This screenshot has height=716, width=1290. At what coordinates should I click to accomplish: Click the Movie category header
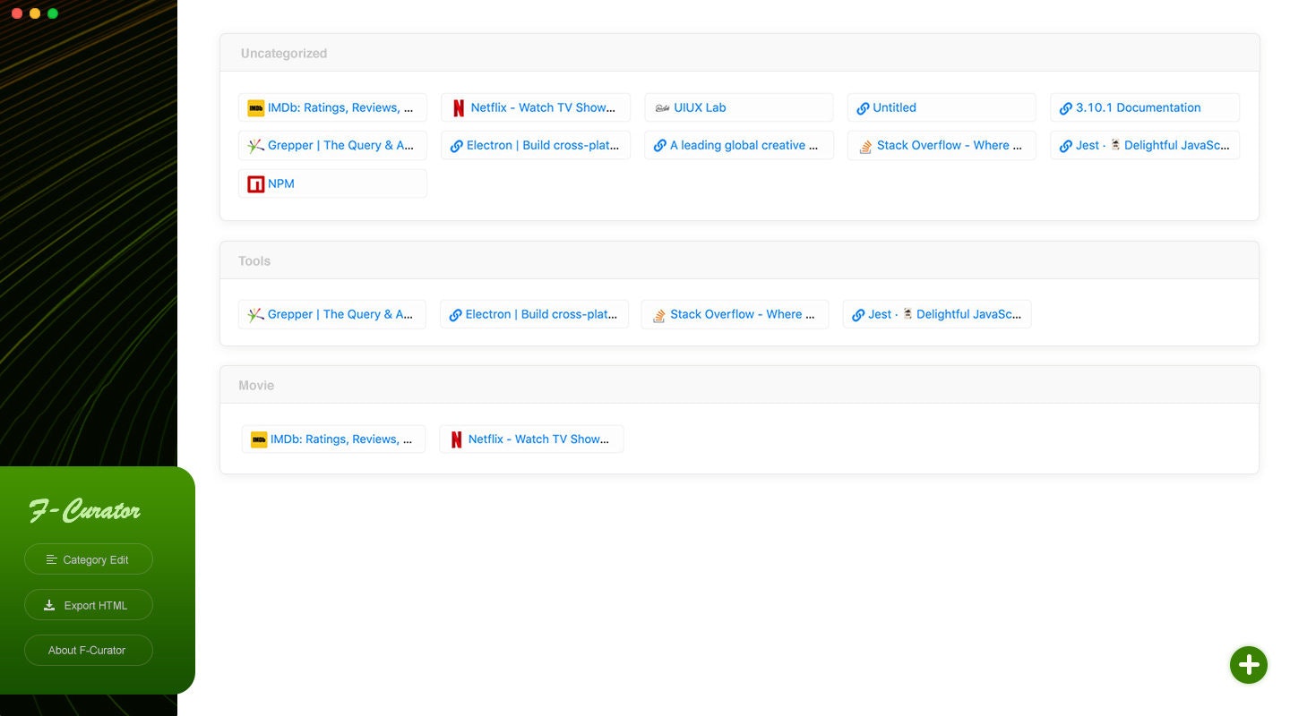point(740,385)
